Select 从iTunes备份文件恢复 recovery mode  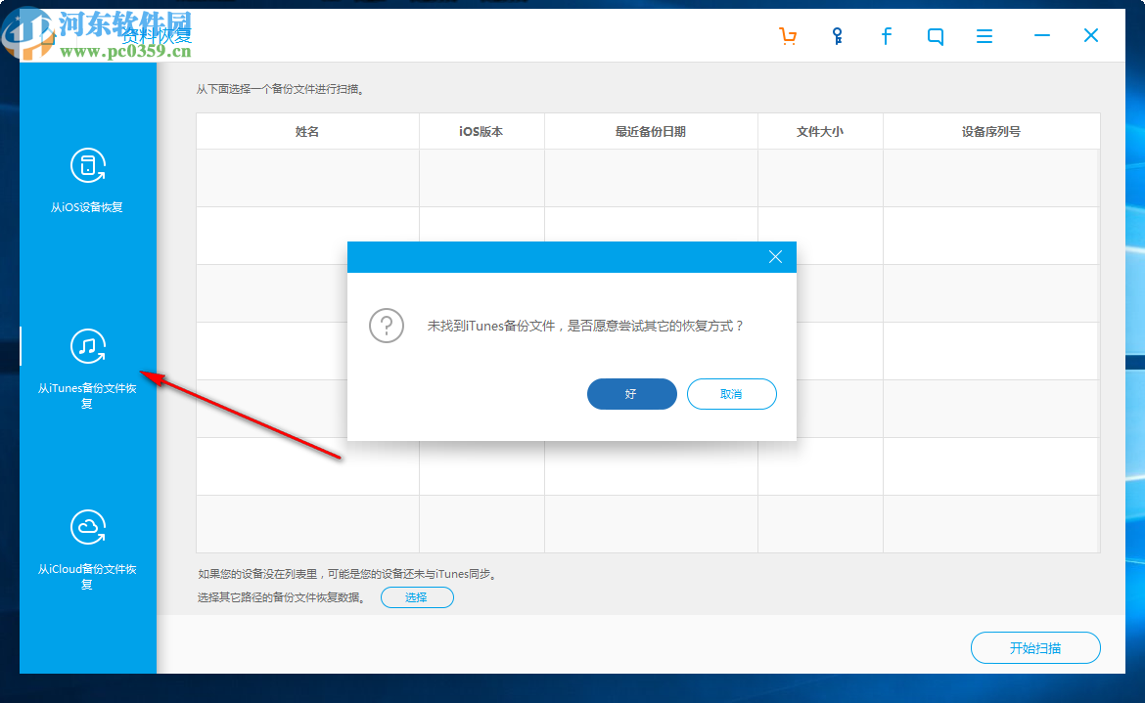click(87, 362)
